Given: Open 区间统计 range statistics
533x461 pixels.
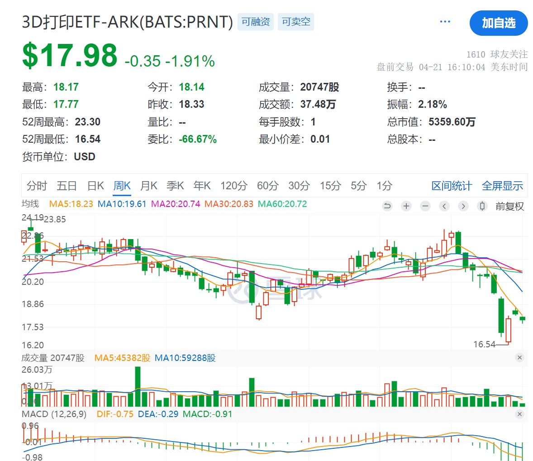Looking at the screenshot, I should click(452, 186).
